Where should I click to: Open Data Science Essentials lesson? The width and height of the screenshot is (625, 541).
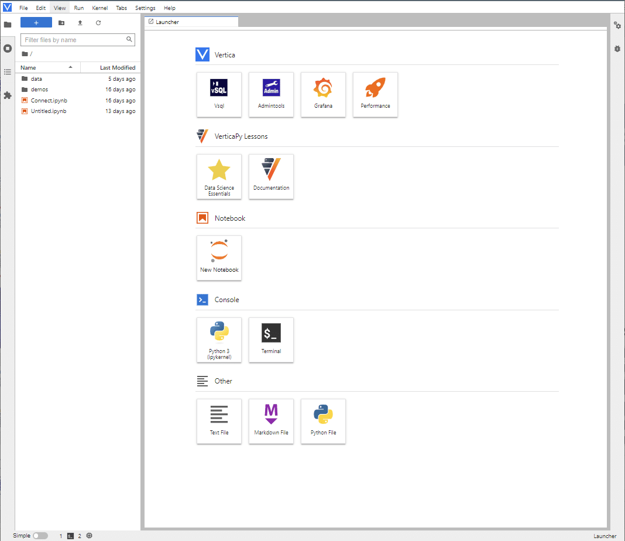coord(219,177)
